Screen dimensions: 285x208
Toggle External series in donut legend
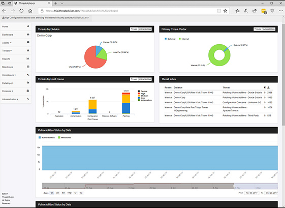click(170, 39)
